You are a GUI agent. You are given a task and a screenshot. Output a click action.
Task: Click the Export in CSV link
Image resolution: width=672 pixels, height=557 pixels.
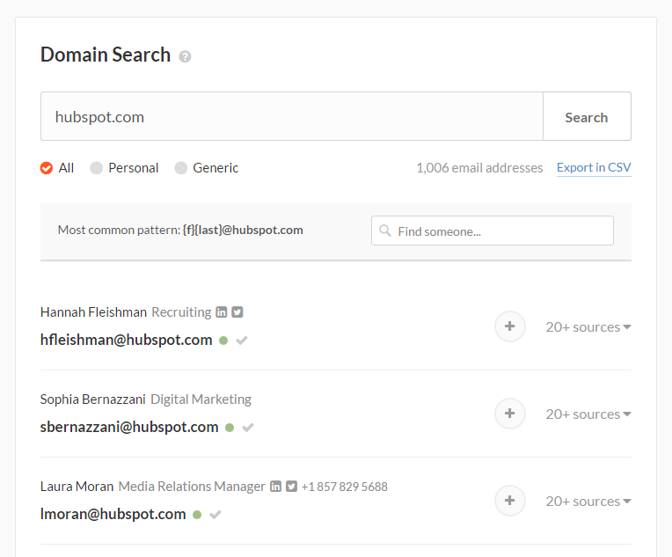pos(594,168)
